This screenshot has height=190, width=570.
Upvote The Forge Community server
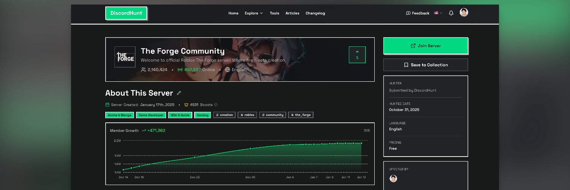(x=357, y=55)
